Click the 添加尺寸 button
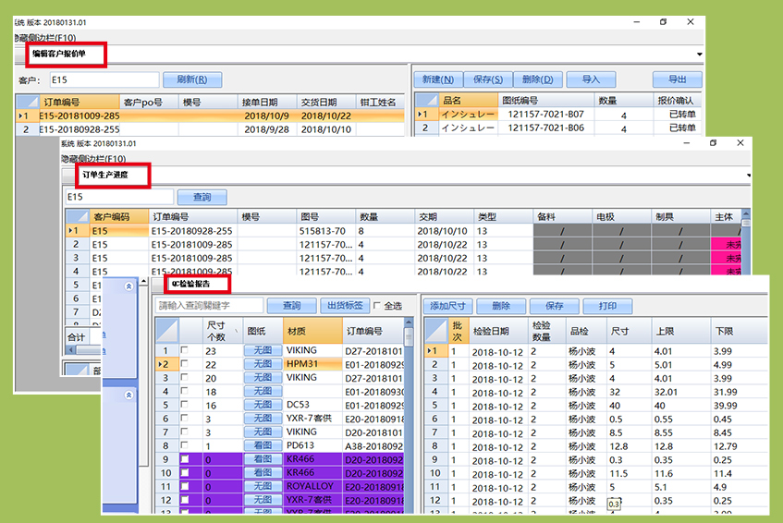783x523 pixels. pyautogui.click(x=453, y=306)
